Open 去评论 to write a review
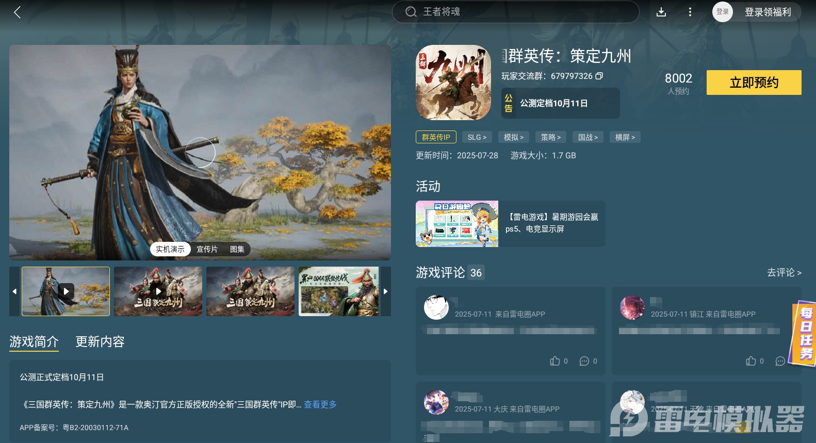The height and width of the screenshot is (443, 816). [784, 272]
